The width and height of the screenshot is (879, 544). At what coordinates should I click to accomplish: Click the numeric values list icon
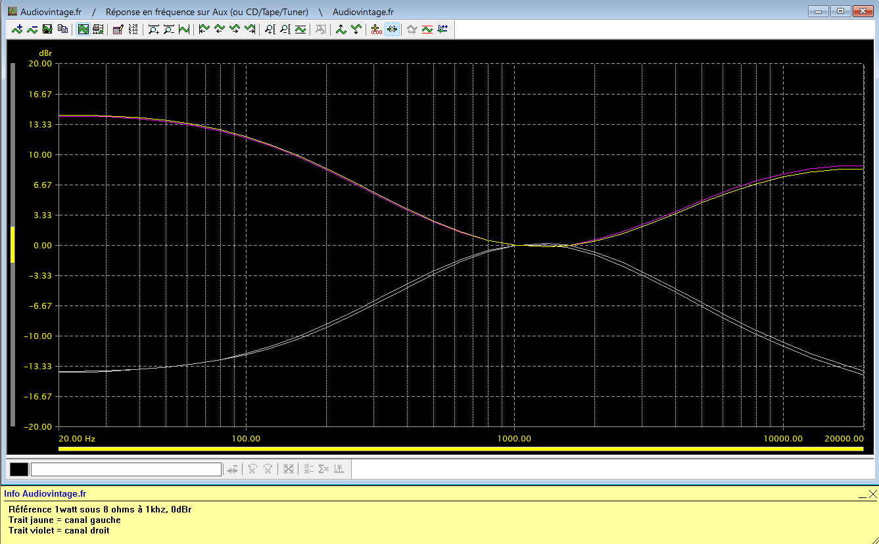[x=133, y=29]
